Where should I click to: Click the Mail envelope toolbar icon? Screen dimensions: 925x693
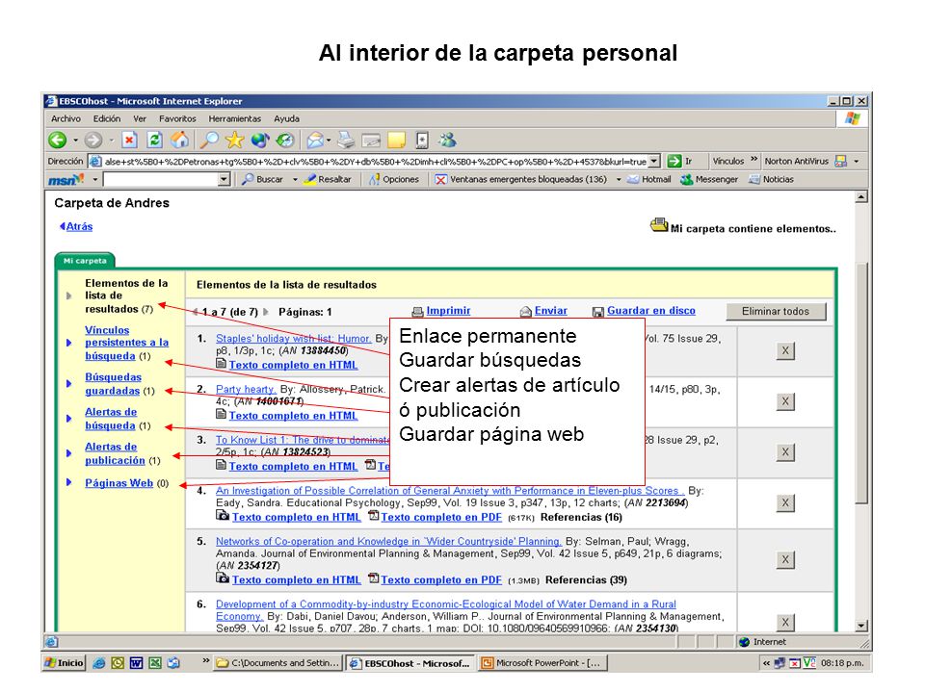(x=315, y=141)
